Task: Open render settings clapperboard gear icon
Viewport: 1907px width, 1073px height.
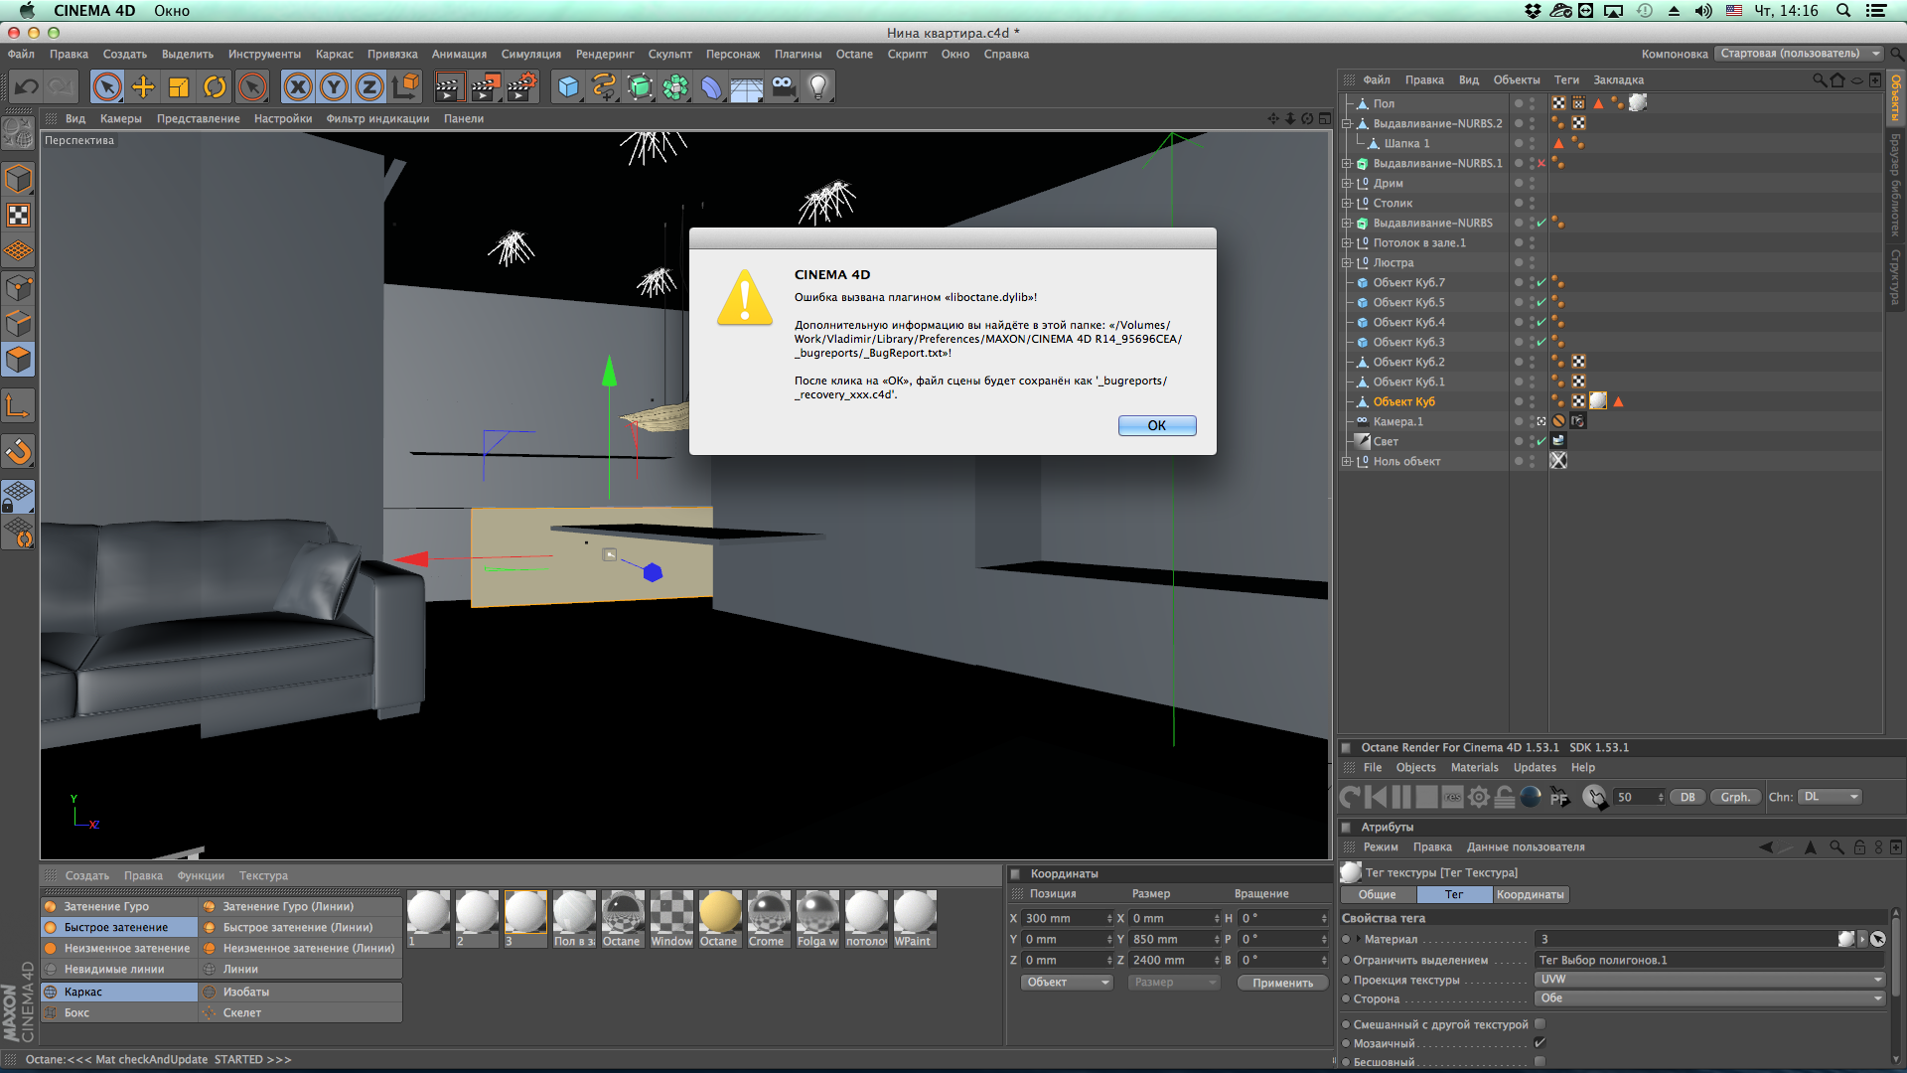Action: (x=521, y=87)
